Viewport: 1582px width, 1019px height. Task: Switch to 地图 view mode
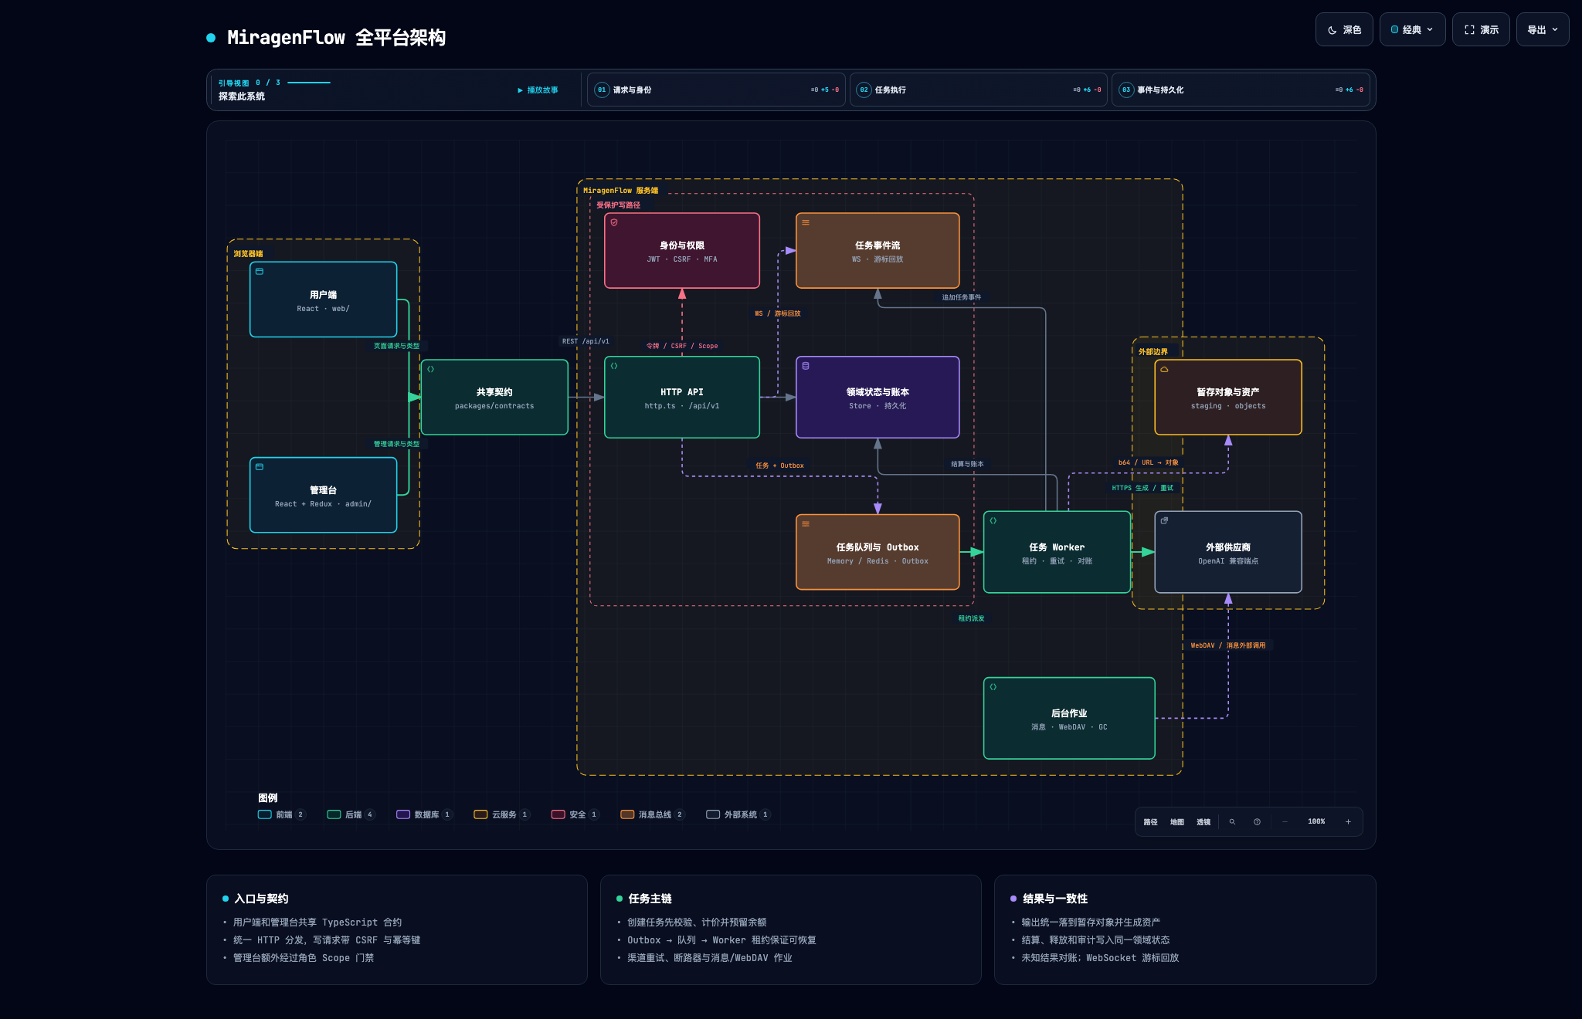click(x=1176, y=821)
